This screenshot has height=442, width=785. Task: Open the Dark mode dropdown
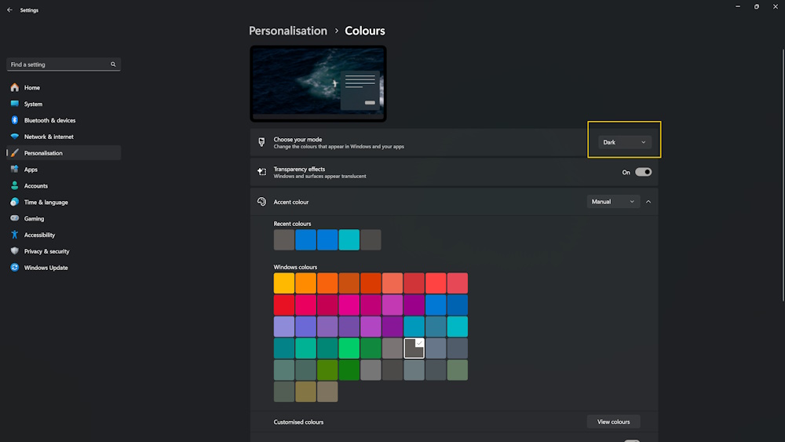[624, 142]
